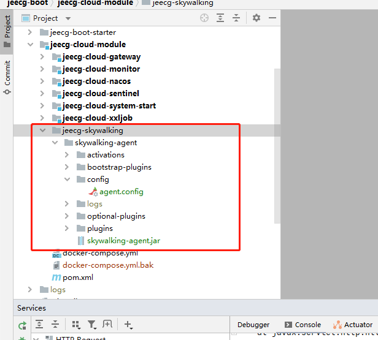Click the locate/select opened file crosshair icon
The image size is (378, 340).
tap(204, 18)
